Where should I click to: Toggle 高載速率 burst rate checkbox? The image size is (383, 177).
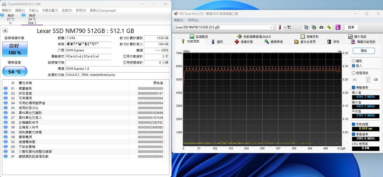(x=353, y=134)
